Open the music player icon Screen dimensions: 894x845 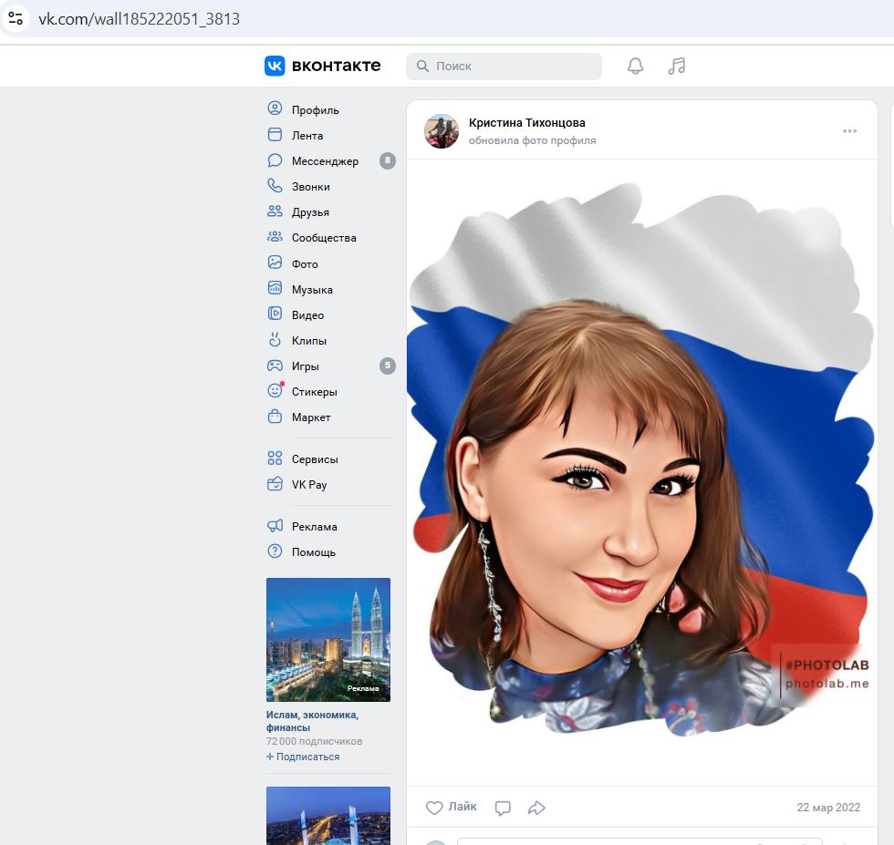click(x=676, y=66)
